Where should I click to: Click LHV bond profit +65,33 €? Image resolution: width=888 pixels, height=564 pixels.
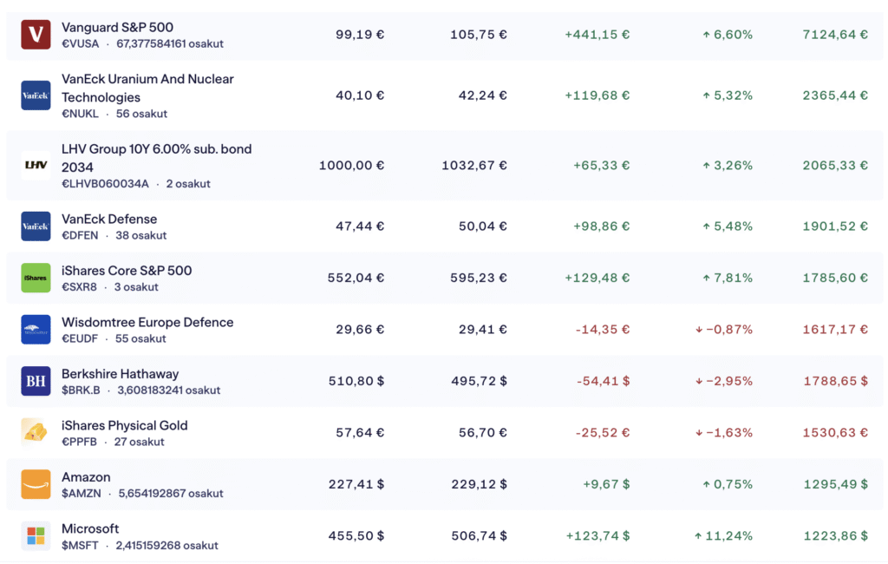(602, 166)
